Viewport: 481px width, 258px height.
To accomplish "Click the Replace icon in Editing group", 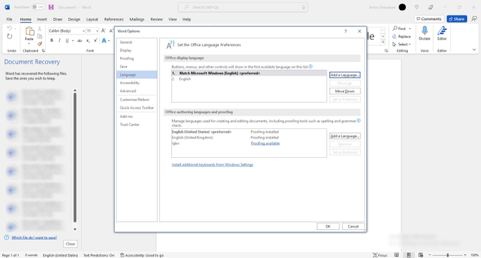I will pyautogui.click(x=394, y=36).
